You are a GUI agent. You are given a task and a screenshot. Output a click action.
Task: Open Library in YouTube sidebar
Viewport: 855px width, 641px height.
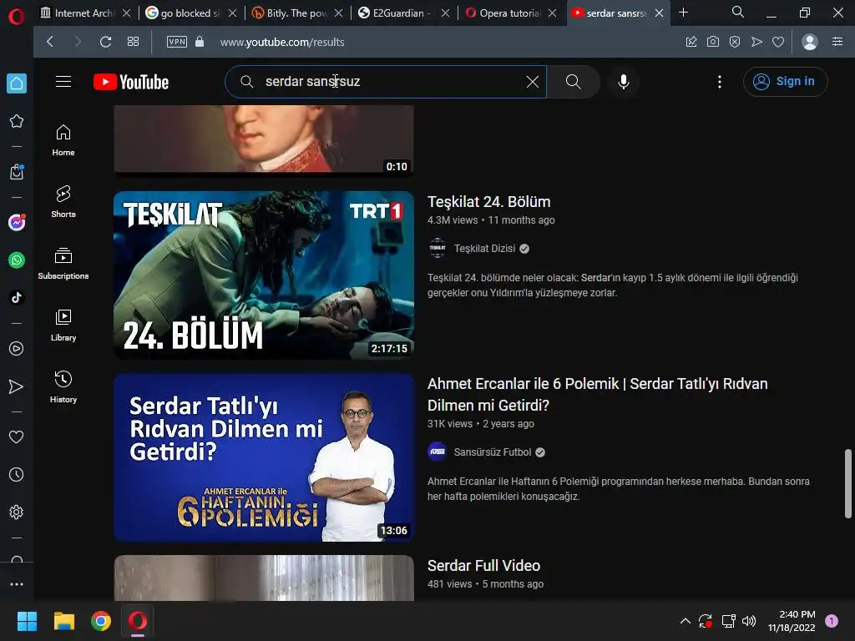[x=63, y=326]
